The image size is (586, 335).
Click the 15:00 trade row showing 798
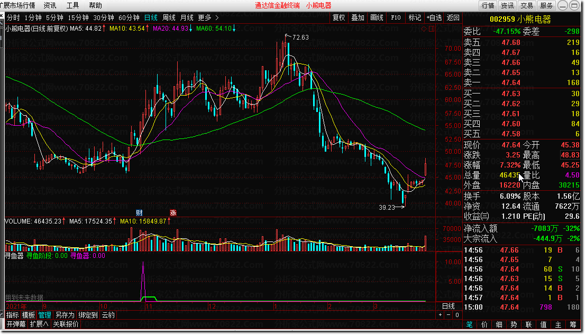click(521, 307)
